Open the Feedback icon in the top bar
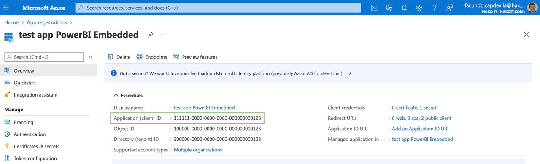The height and width of the screenshot is (164, 540). click(450, 8)
